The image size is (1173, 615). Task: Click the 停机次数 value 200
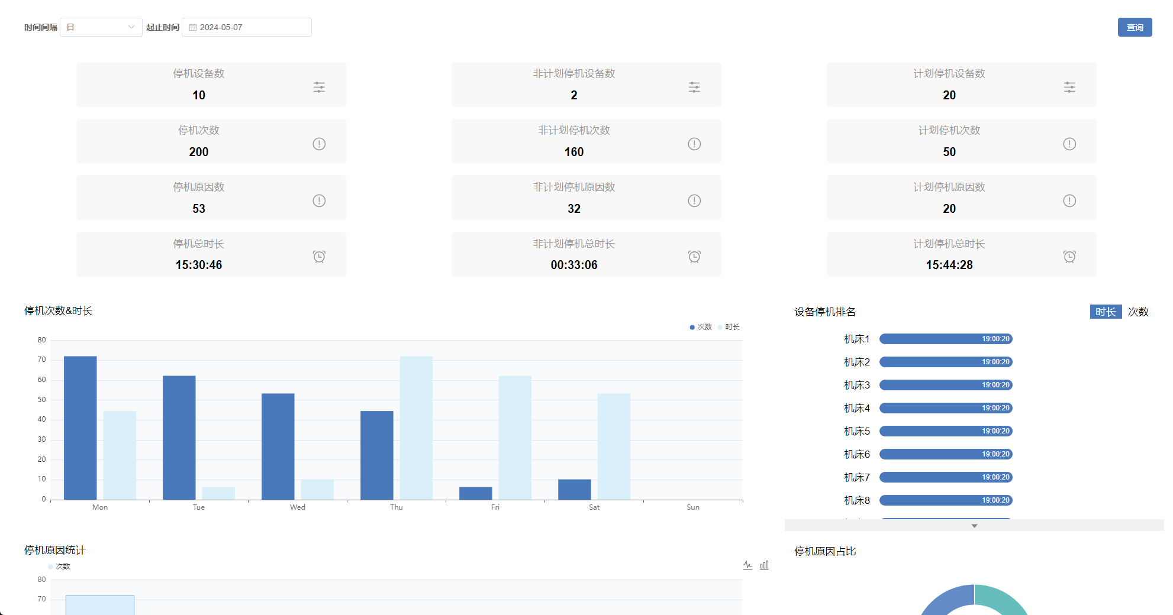(199, 152)
